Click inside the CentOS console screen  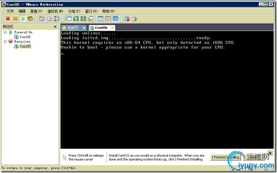tap(167, 90)
